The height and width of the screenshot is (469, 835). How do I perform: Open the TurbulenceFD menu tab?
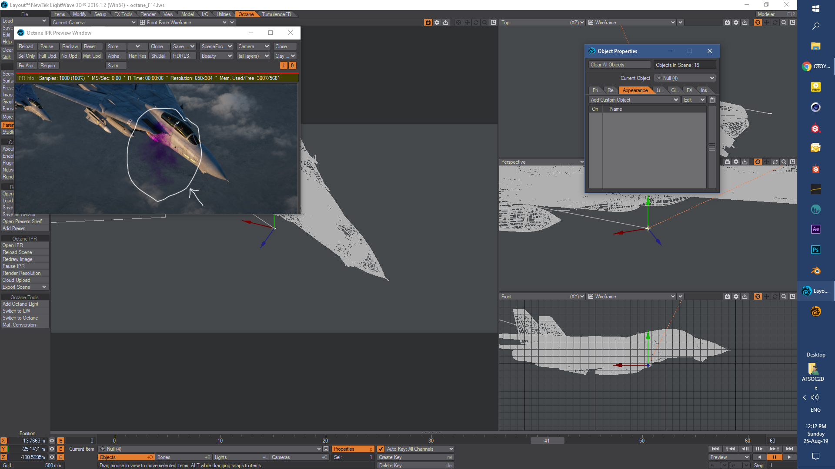tap(277, 14)
